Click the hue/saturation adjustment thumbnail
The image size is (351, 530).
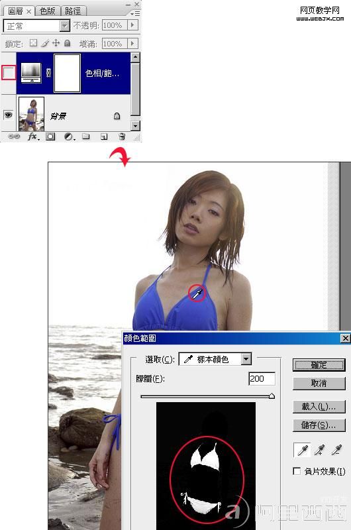(x=31, y=73)
